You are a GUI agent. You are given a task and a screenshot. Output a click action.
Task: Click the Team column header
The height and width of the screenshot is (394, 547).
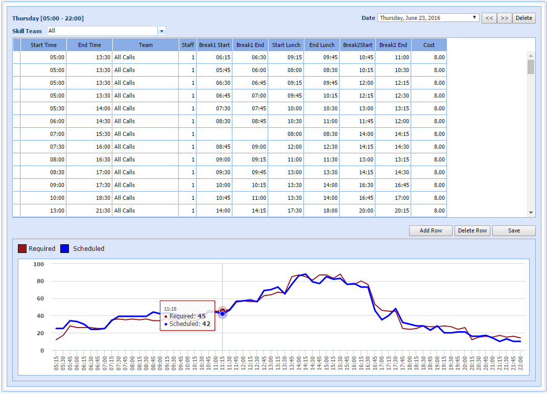146,45
